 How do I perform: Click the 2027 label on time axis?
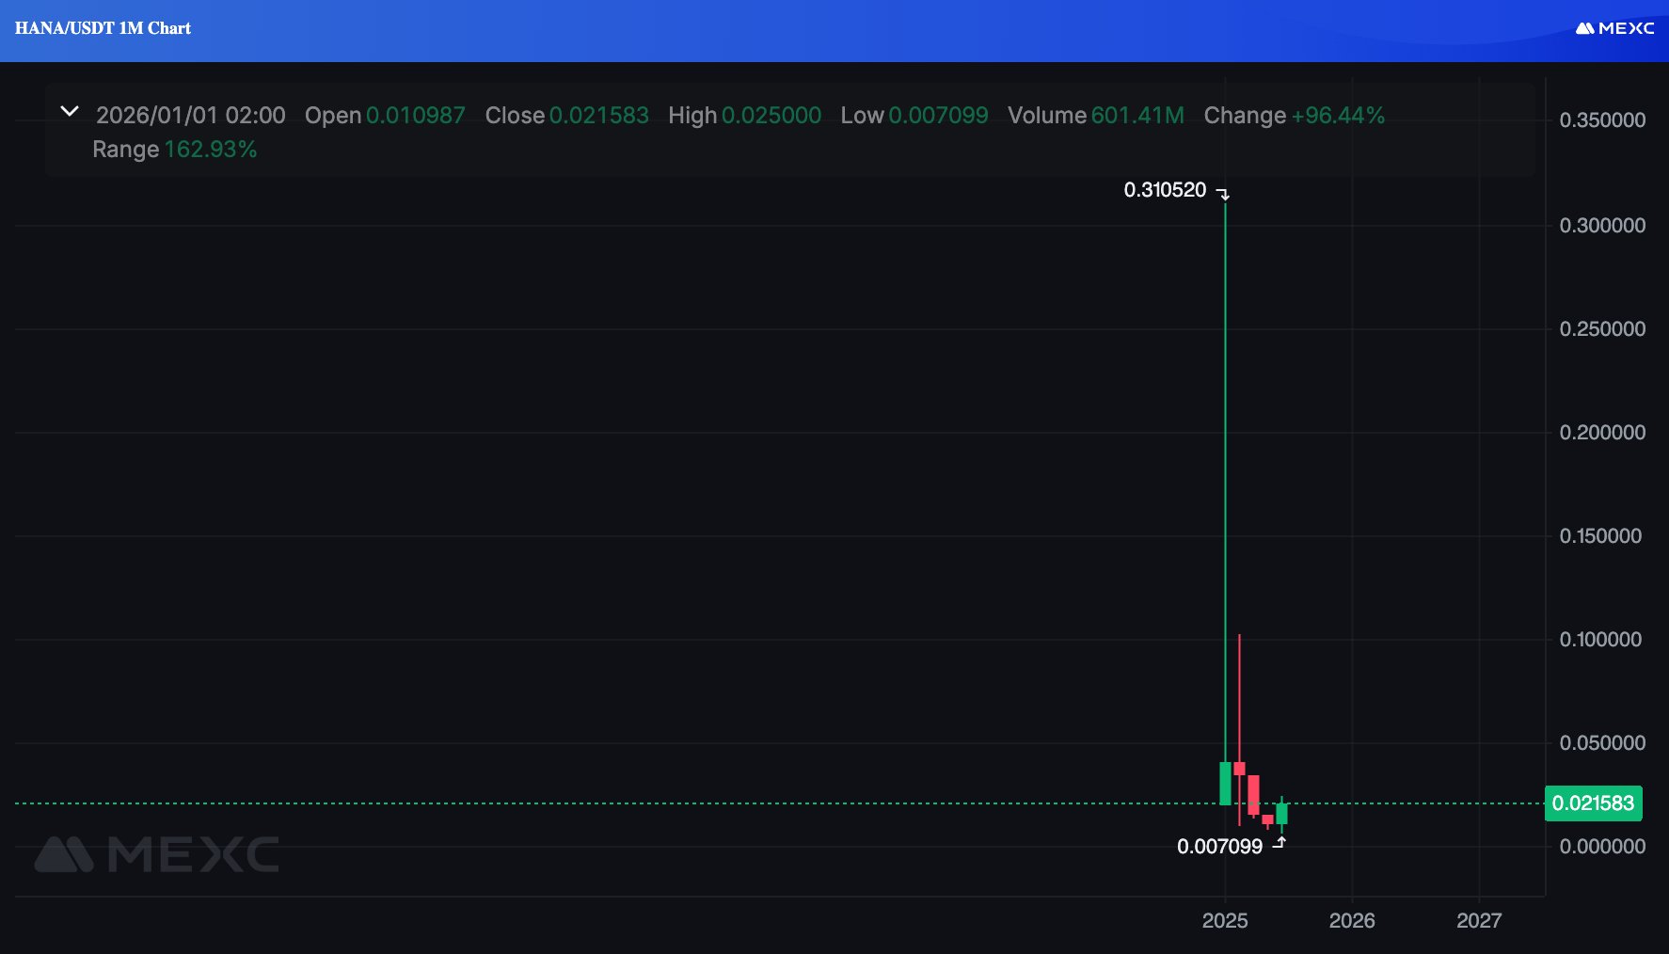tap(1479, 920)
